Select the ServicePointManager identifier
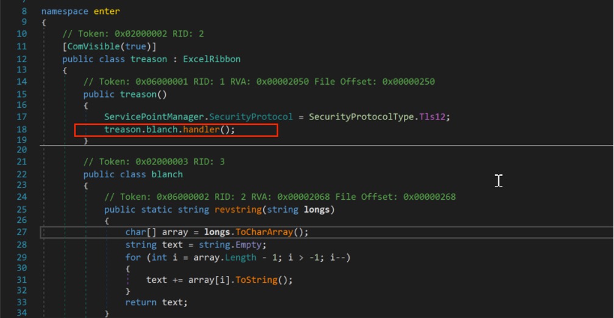The image size is (614, 318). point(154,117)
